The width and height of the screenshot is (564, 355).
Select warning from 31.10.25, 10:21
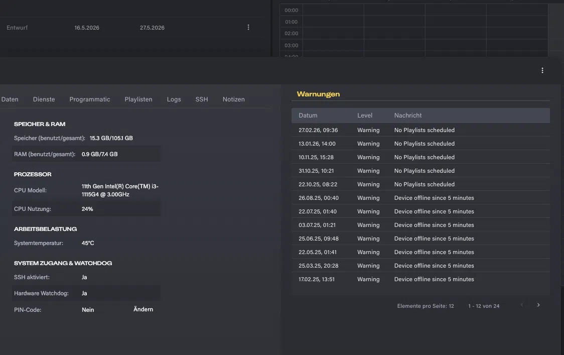click(420, 171)
